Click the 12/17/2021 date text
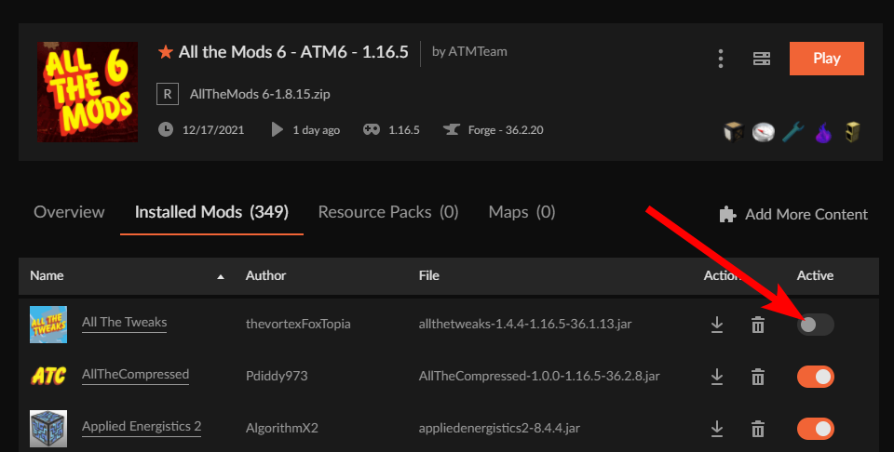894x452 pixels. coord(213,130)
